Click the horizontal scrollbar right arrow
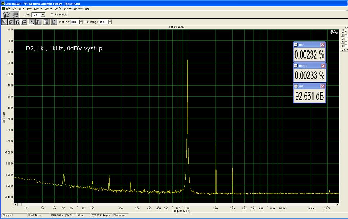 [337, 204]
